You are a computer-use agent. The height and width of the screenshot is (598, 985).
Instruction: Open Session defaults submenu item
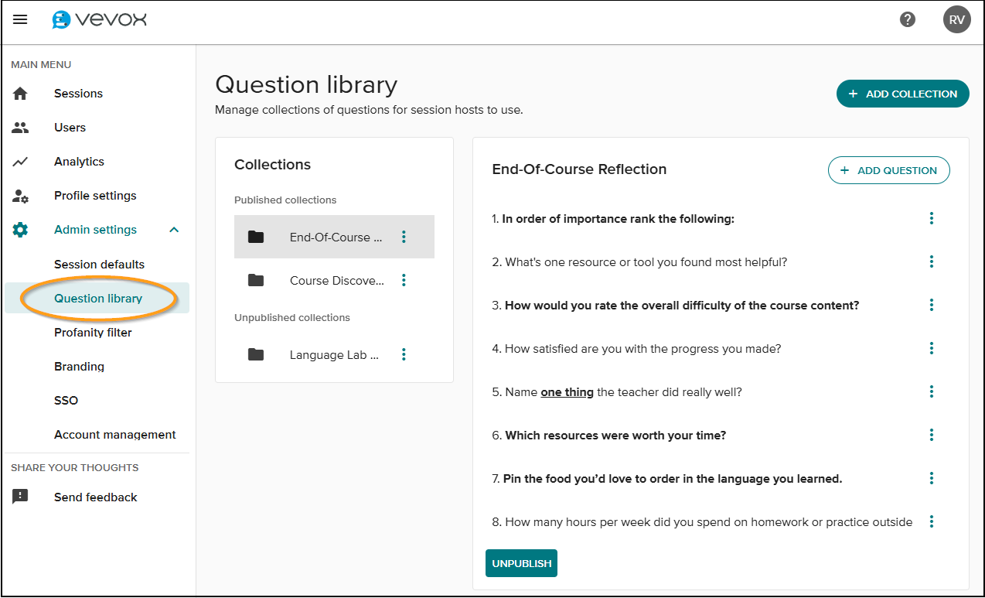99,265
